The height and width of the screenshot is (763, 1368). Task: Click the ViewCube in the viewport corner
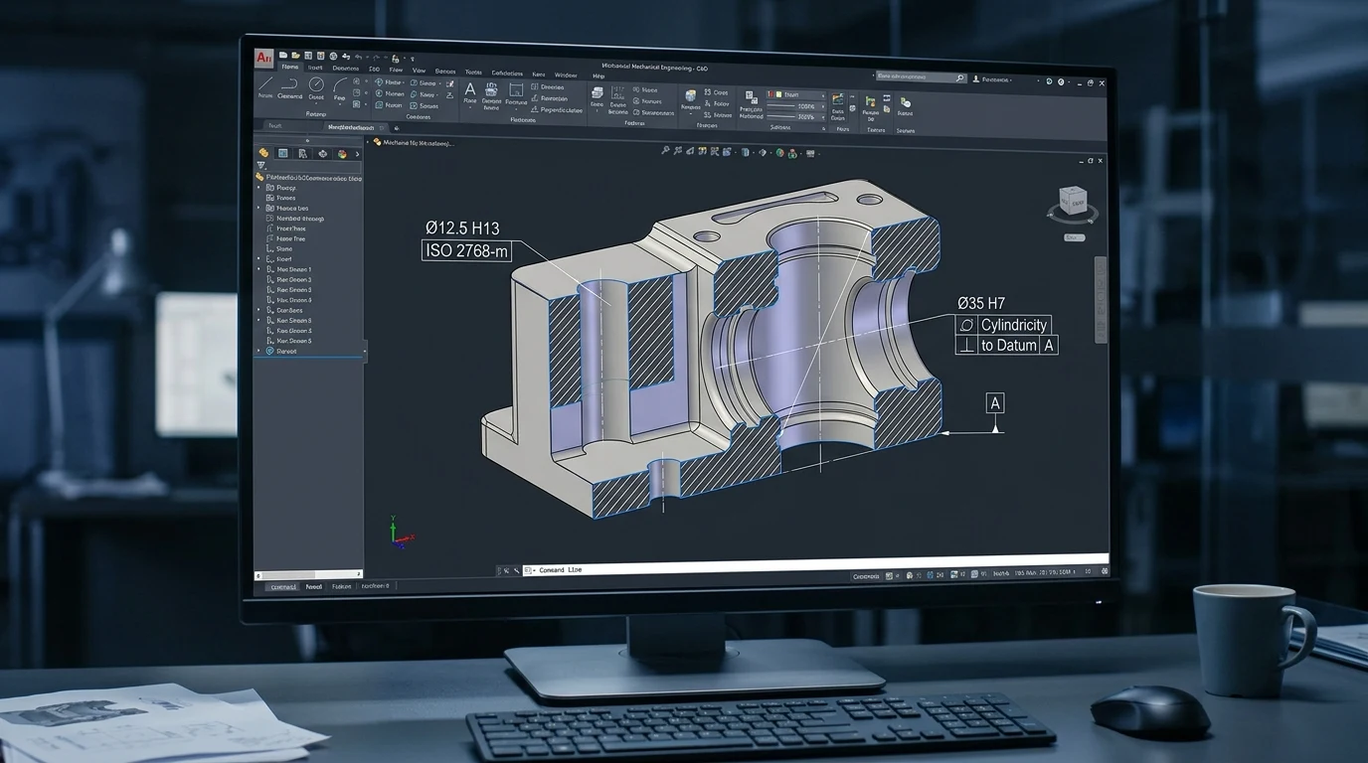[x=1073, y=202]
